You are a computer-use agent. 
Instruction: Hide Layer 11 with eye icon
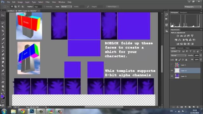tap(172, 76)
